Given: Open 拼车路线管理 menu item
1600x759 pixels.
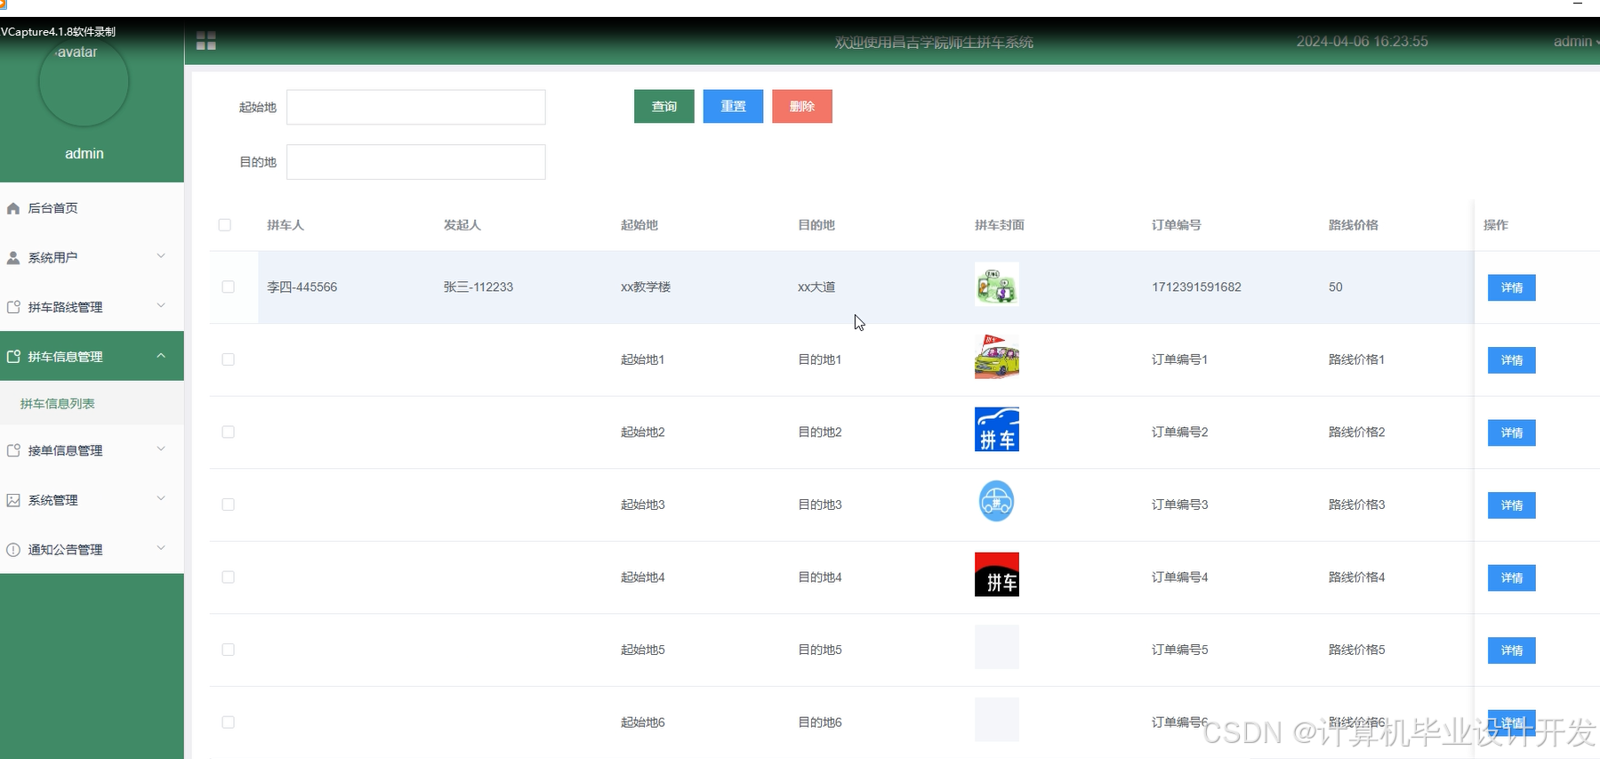Looking at the screenshot, I should (92, 307).
